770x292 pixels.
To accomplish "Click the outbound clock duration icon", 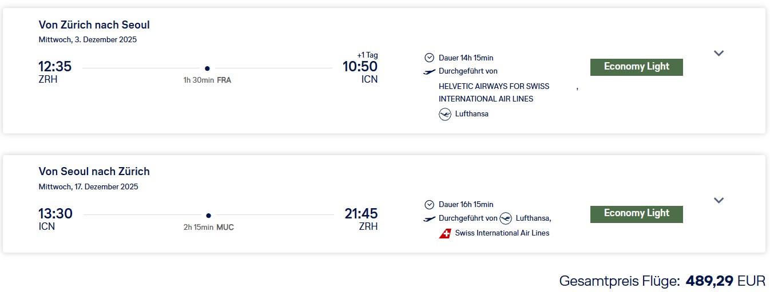I will [429, 58].
